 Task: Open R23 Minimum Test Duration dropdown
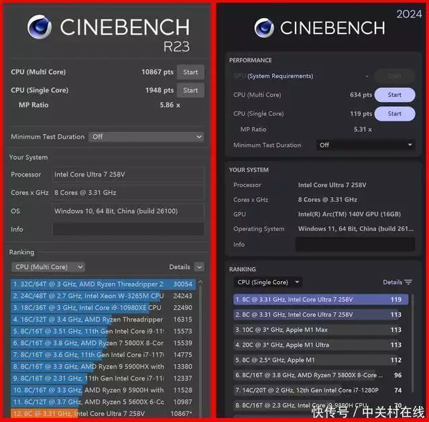146,137
